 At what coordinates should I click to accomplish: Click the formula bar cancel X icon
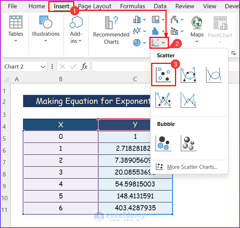(x=62, y=67)
